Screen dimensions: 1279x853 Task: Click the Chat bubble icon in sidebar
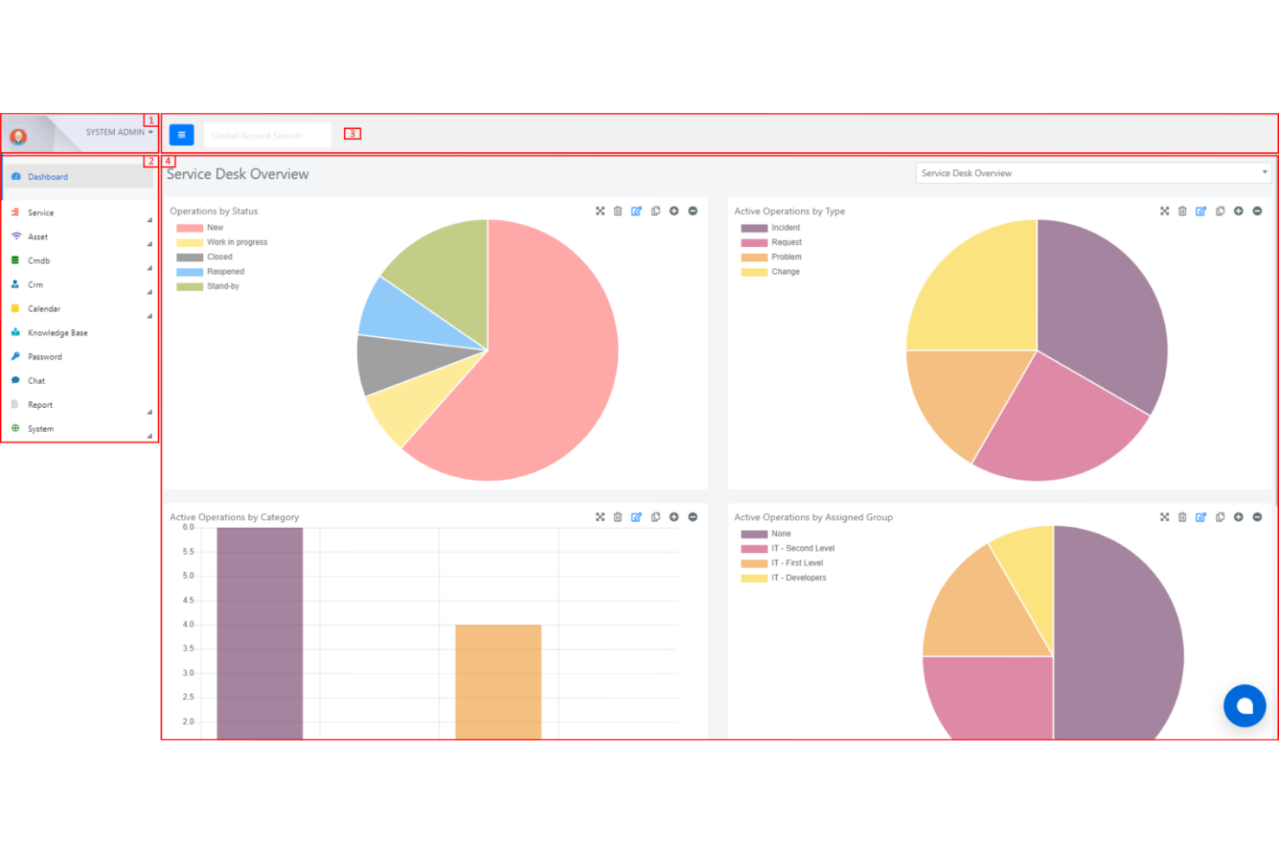(x=16, y=380)
